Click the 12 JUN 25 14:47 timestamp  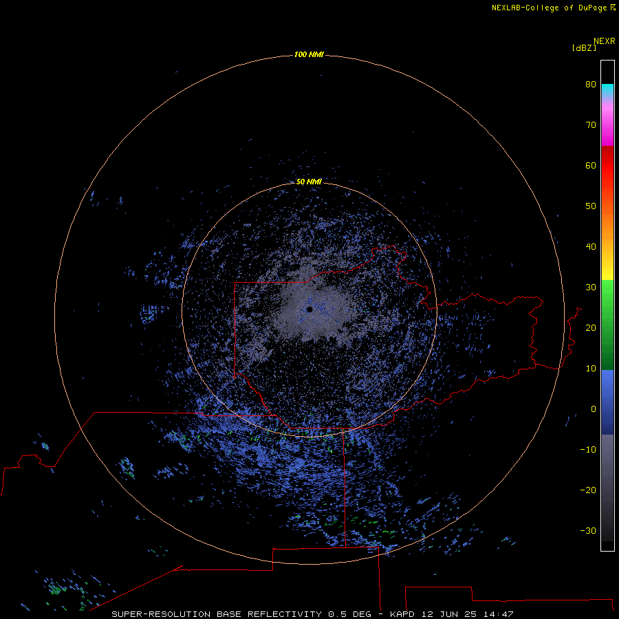tap(468, 614)
